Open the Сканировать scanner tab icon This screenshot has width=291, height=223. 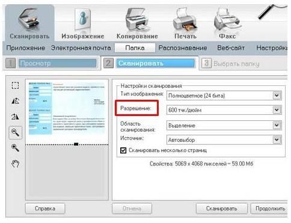pyautogui.click(x=29, y=19)
